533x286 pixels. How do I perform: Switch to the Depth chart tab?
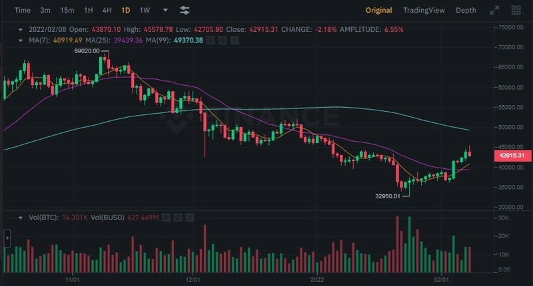coord(466,11)
